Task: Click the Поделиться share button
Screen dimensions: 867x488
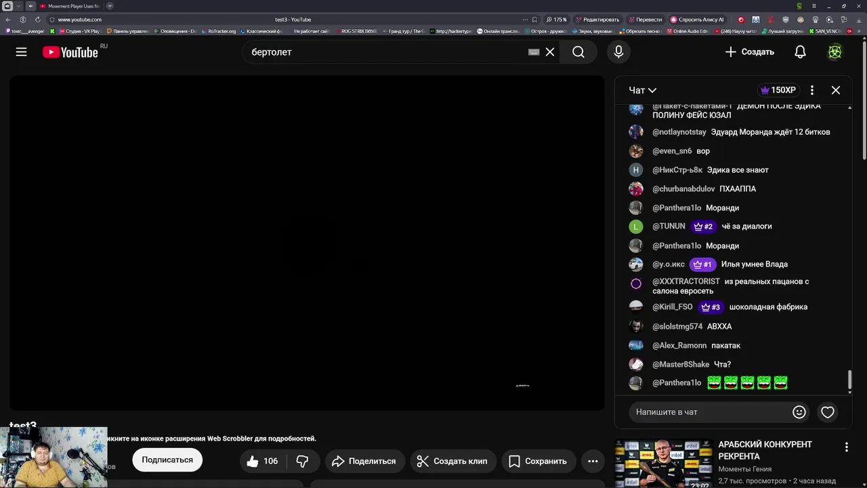Action: point(364,461)
